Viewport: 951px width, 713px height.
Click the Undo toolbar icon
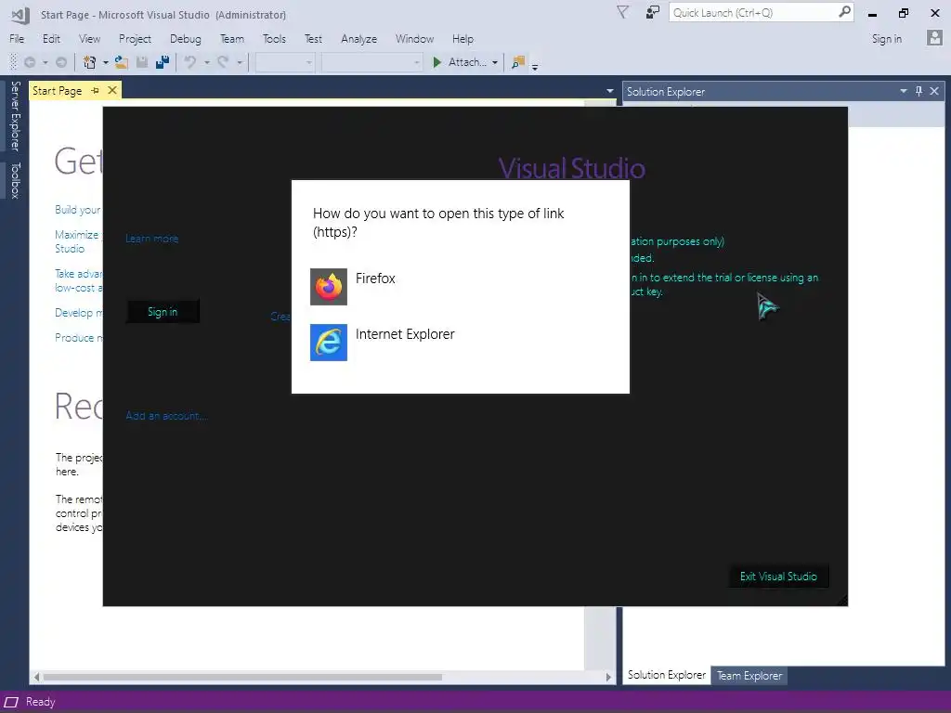point(189,62)
